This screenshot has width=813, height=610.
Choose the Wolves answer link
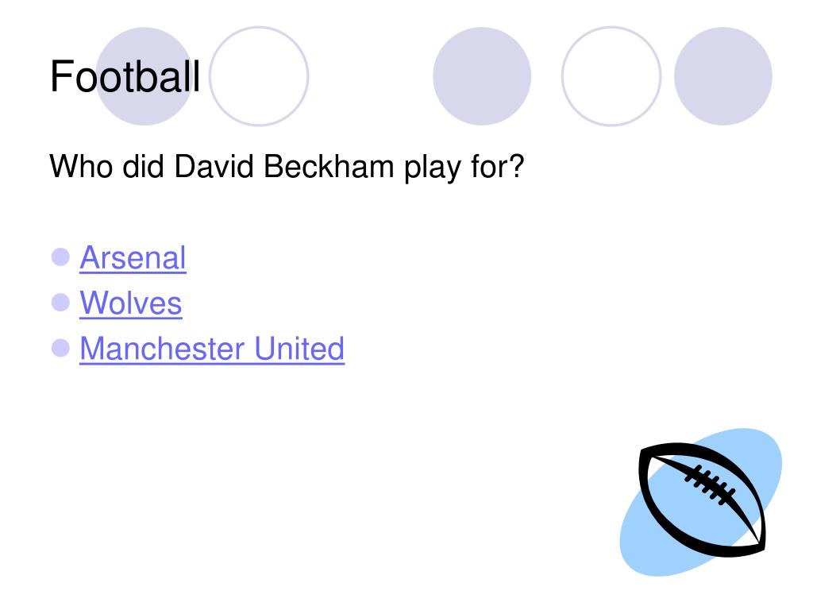point(131,303)
